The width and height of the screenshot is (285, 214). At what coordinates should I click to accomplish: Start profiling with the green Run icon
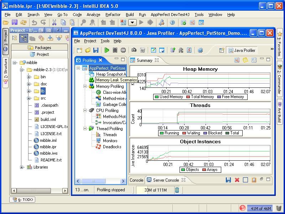pos(107,50)
